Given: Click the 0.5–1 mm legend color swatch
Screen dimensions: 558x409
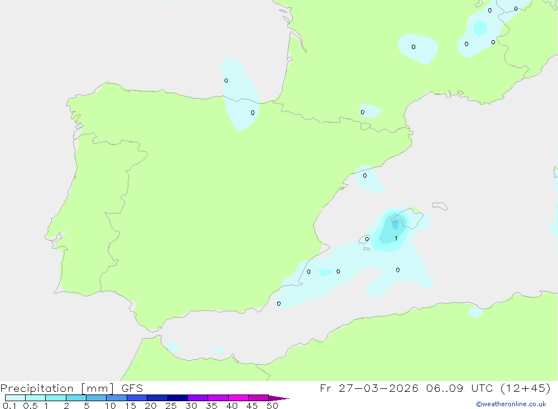Looking at the screenshot, I should 36,398.
